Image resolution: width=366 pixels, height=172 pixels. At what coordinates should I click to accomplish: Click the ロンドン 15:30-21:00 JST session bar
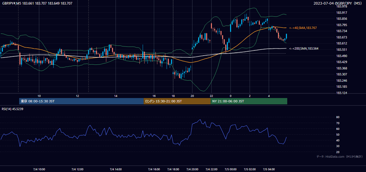[x=177, y=101]
